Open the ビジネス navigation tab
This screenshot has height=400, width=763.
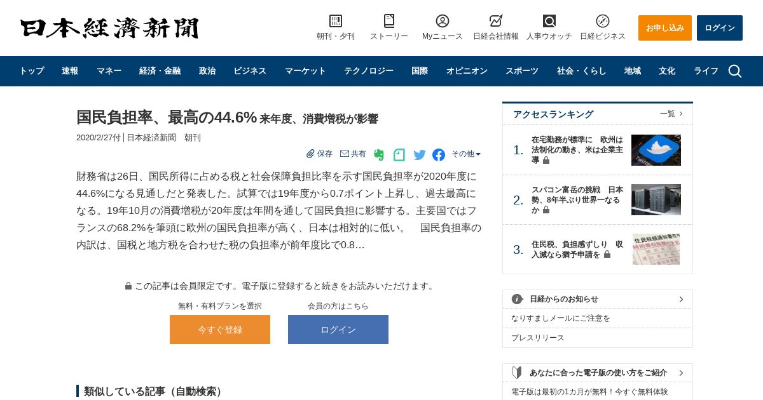250,71
